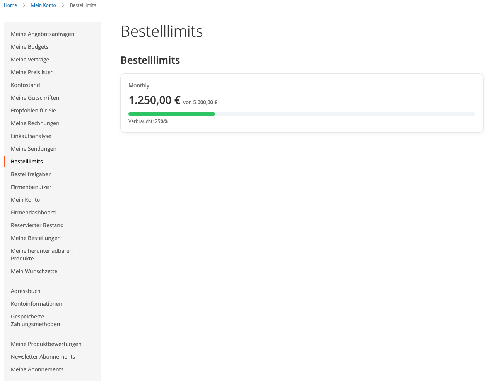Open Meine Verträge page
Viewport: 487px width, 383px height.
(x=30, y=60)
